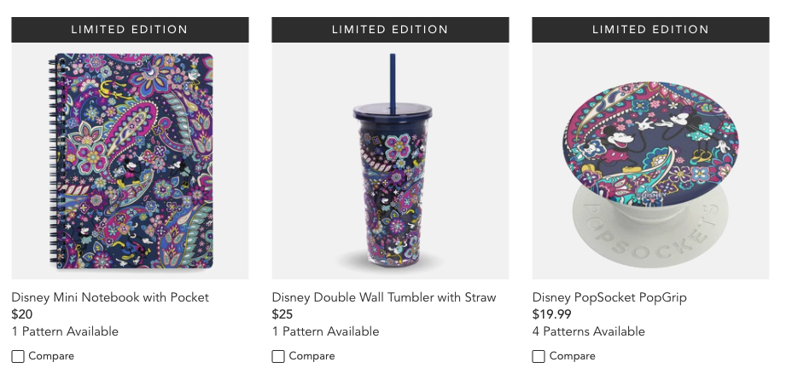This screenshot has height=385, width=792.
Task: Open the Disney Mini Notebook with Pocket title link
Action: [110, 297]
